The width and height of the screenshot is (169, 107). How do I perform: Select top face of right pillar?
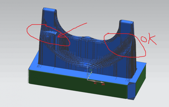(x=127, y=22)
